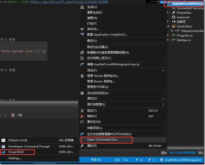Select the AspNetCoreWithAngular4 project node
The width and height of the screenshot is (205, 165).
[187, 4]
